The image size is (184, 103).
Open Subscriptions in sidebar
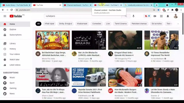tap(15, 35)
